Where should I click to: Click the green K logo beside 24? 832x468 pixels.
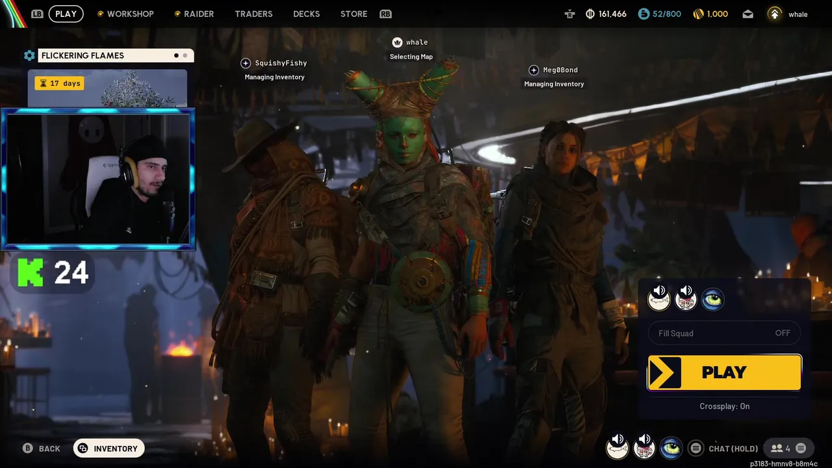pyautogui.click(x=31, y=273)
